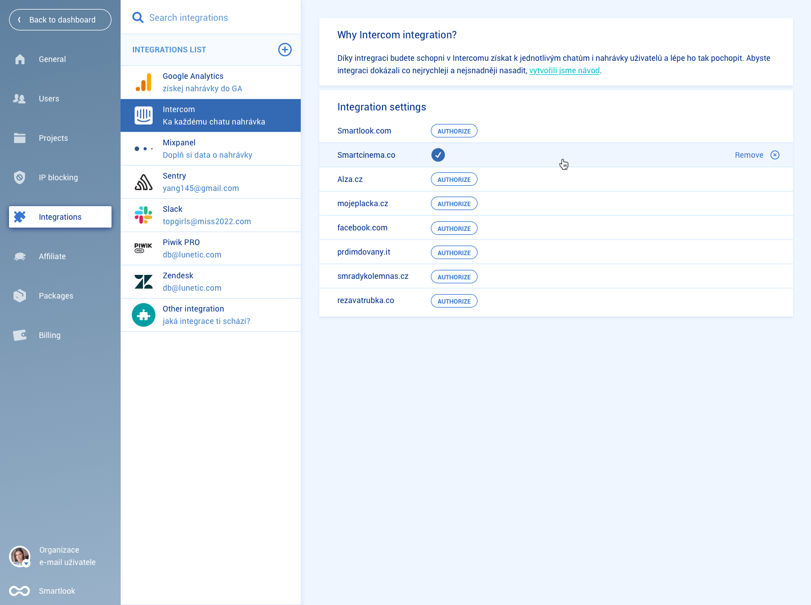Click the Smartlook infinity logo

(20, 591)
